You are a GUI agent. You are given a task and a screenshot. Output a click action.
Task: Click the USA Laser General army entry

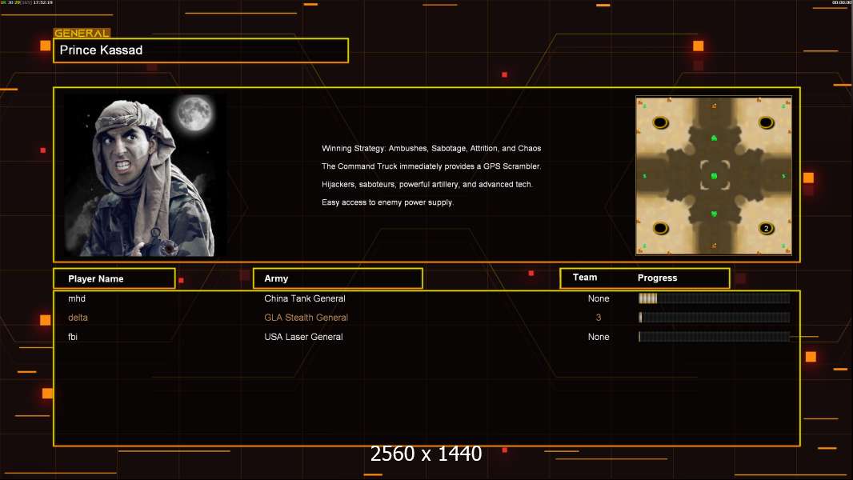click(x=303, y=337)
